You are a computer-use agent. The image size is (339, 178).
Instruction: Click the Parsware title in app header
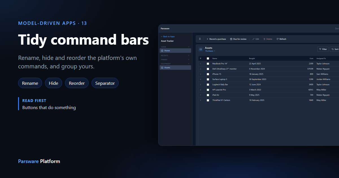coord(165,29)
